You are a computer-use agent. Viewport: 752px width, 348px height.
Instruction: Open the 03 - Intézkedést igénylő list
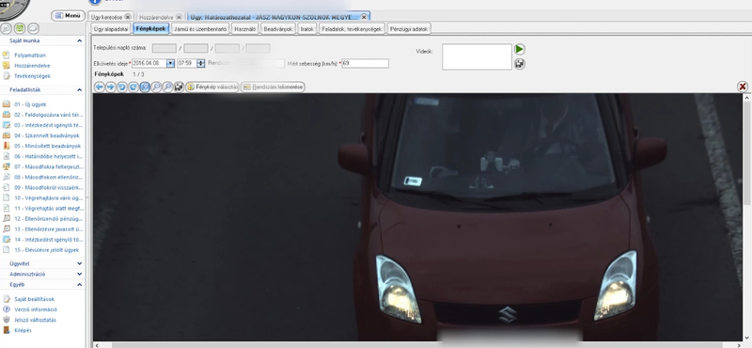click(48, 125)
